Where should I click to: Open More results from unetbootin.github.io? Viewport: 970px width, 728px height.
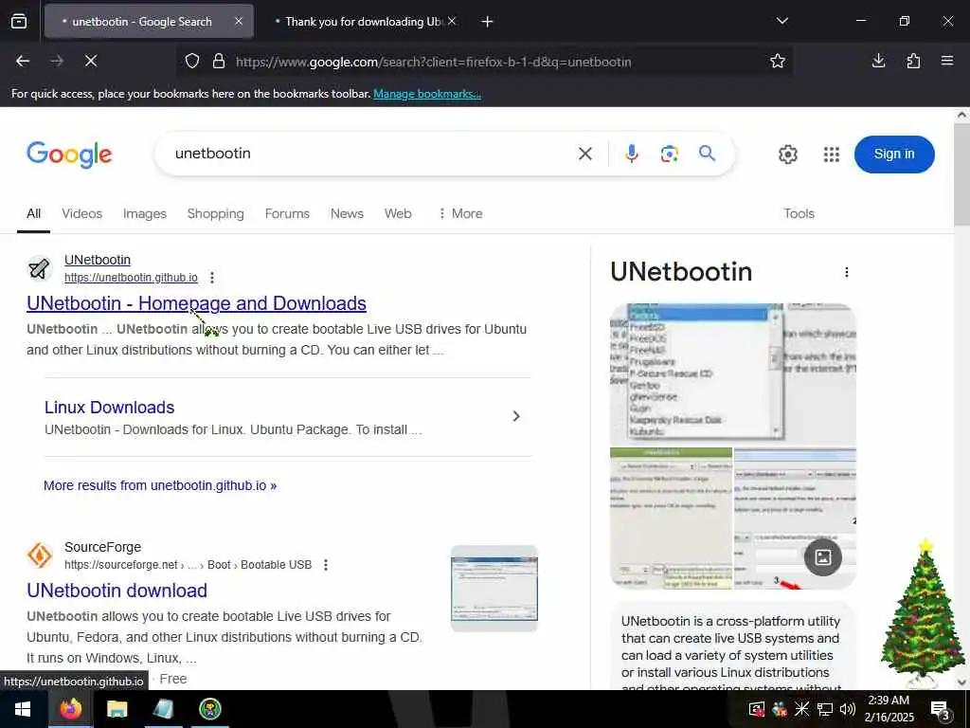tap(160, 485)
